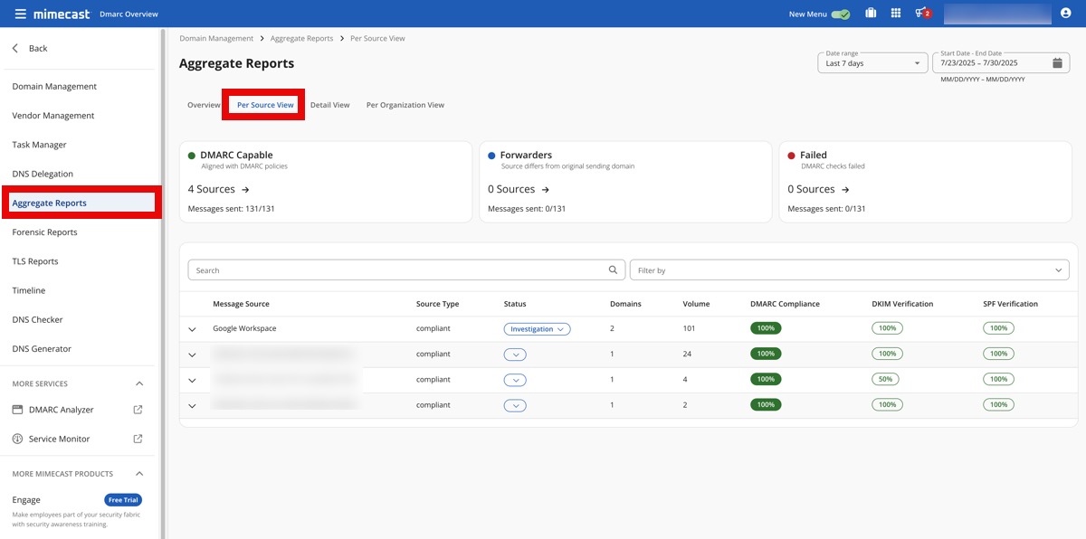Open the apps grid icon
The width and height of the screenshot is (1086, 539).
point(896,14)
